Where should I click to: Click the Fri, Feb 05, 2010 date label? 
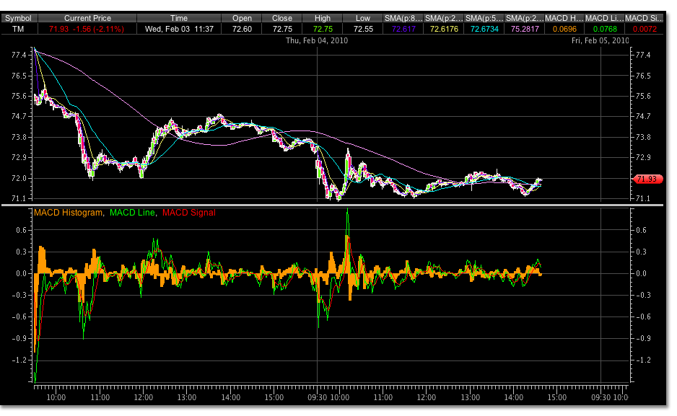tap(600, 41)
